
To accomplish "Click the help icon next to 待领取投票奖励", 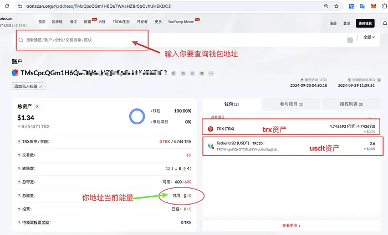I will pos(19,222).
